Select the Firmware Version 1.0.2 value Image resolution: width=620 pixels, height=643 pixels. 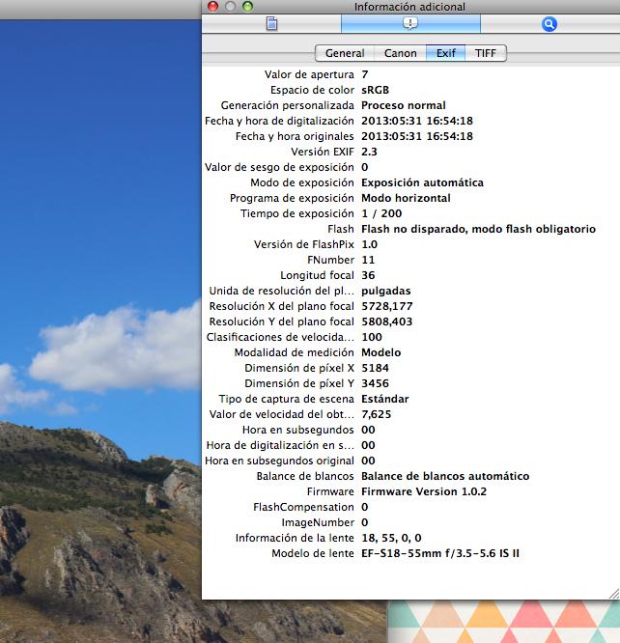pyautogui.click(x=424, y=491)
